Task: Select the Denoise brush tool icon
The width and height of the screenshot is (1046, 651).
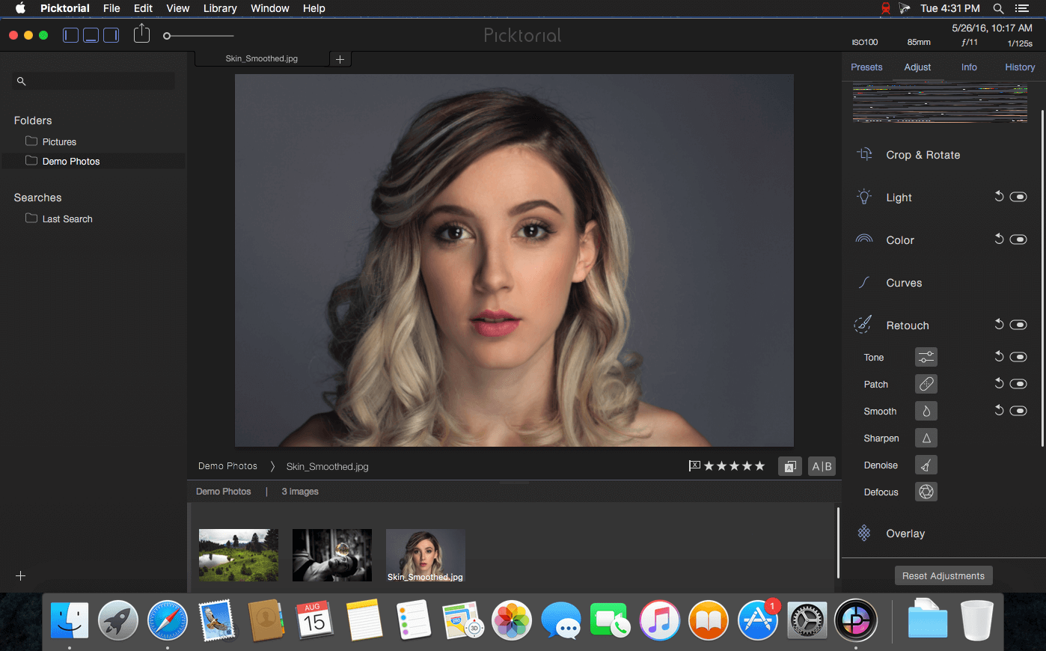Action: (x=926, y=465)
